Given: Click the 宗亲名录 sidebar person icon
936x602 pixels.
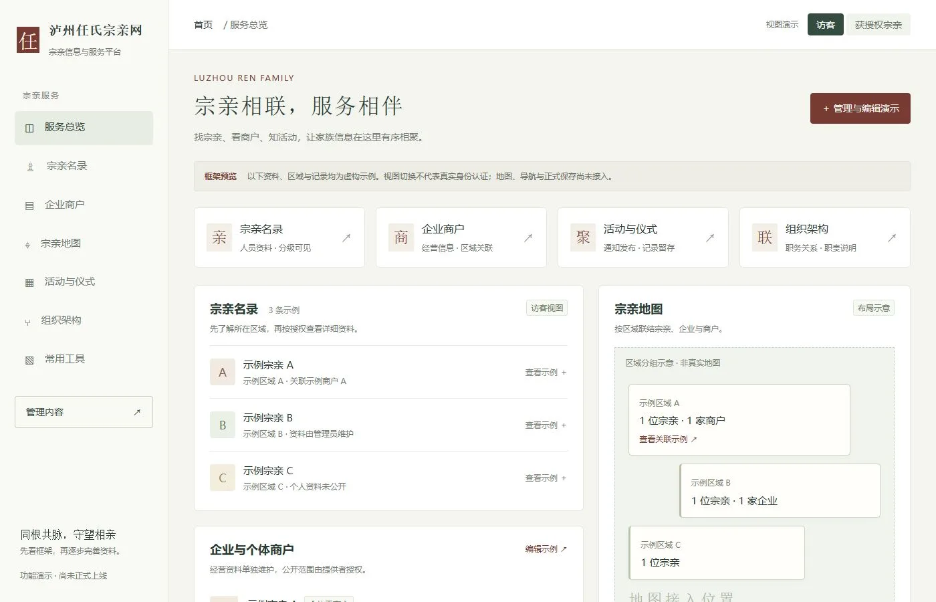Looking at the screenshot, I should [30, 167].
